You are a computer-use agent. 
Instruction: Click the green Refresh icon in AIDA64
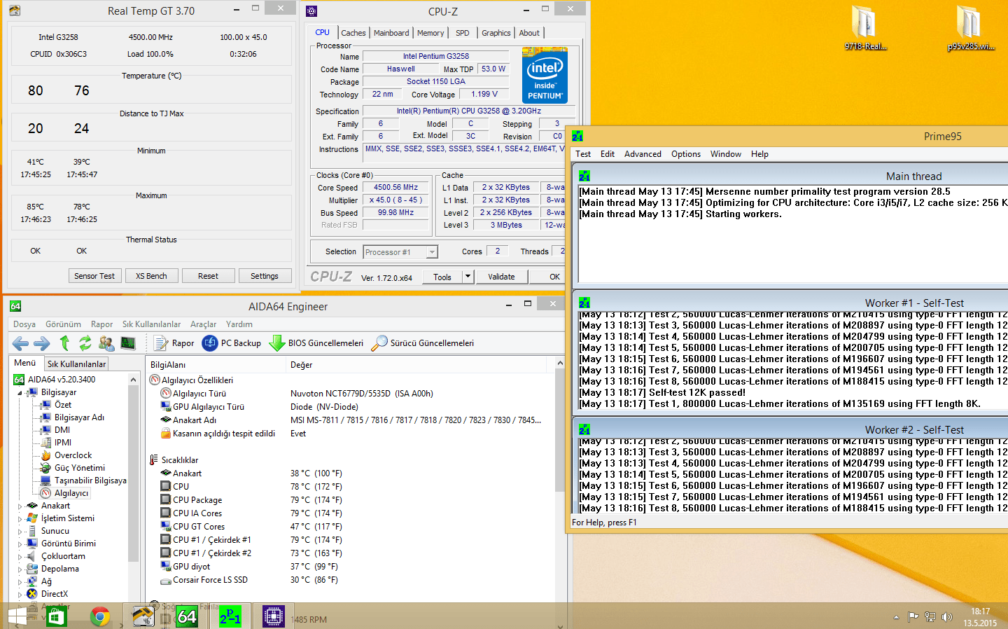[x=85, y=343]
